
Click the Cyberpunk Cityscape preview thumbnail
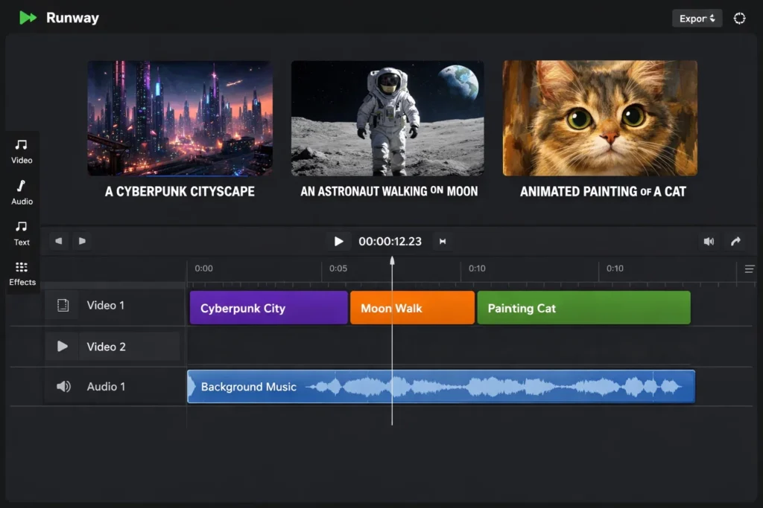click(x=179, y=119)
